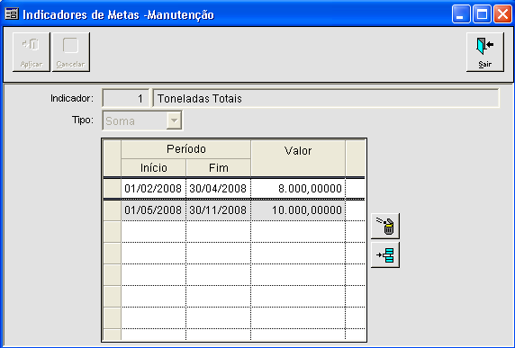The height and width of the screenshot is (348, 515).
Task: Click the Fim column header
Action: 218,167
